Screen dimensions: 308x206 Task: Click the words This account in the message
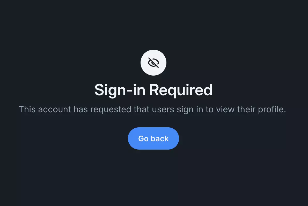pos(45,109)
